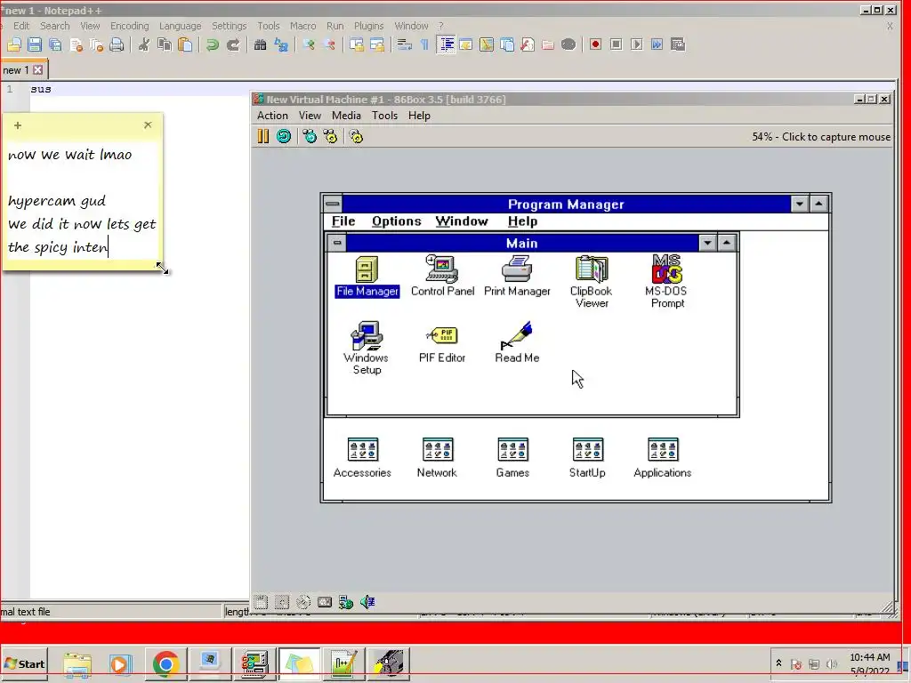Viewport: 911px width, 683px height.
Task: Undo in the Notepad++ toolbar
Action: (x=212, y=44)
